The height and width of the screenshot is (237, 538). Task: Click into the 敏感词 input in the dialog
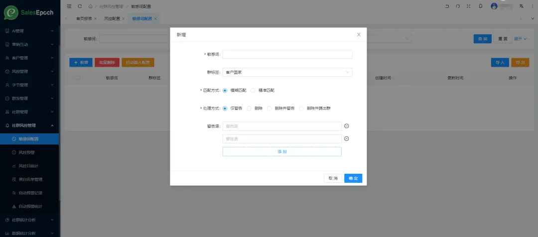pos(287,55)
